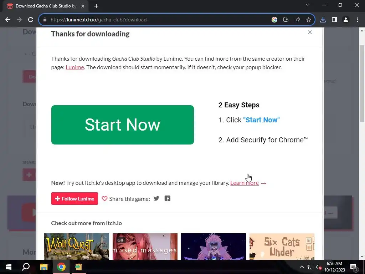The image size is (365, 274).
Task: Click the muted volume tray icon
Action: [x=319, y=267]
